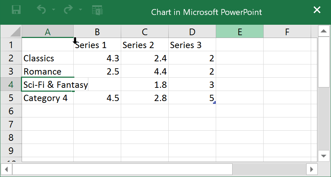The image size is (331, 177).
Task: Select column F header
Action: pos(287,31)
